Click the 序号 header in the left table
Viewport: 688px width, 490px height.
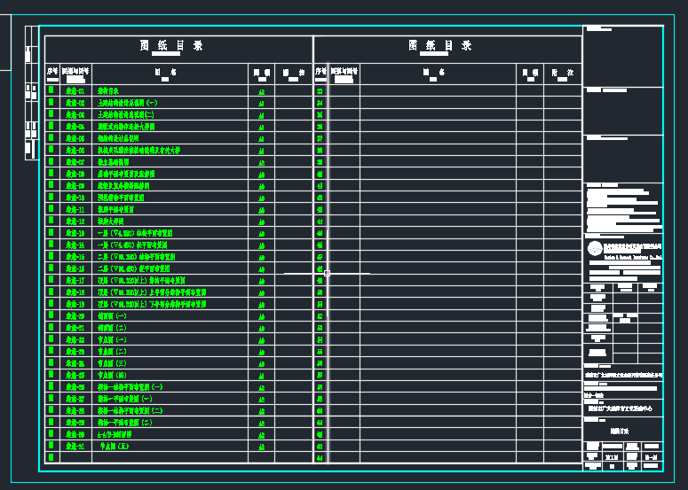[x=51, y=71]
